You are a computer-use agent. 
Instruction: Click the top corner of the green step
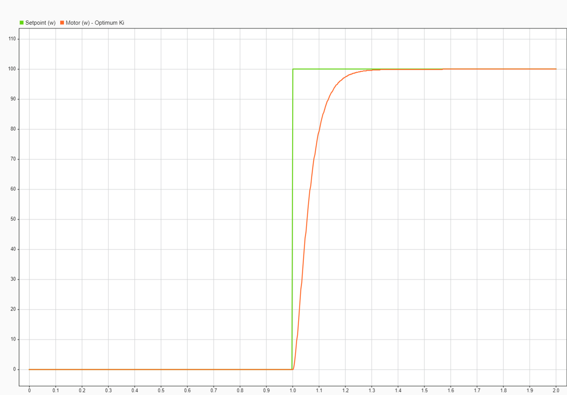293,69
